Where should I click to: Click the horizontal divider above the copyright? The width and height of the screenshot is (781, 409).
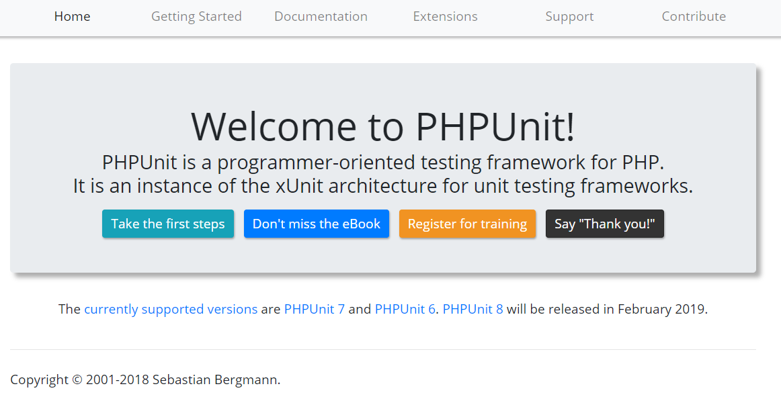pos(383,349)
